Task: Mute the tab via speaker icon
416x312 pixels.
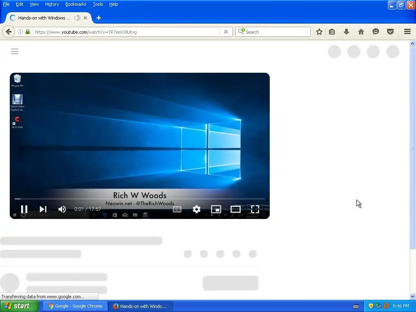Action: tap(77, 18)
